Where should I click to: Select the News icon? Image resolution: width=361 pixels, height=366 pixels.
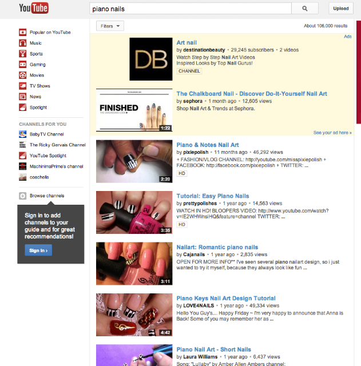point(23,97)
